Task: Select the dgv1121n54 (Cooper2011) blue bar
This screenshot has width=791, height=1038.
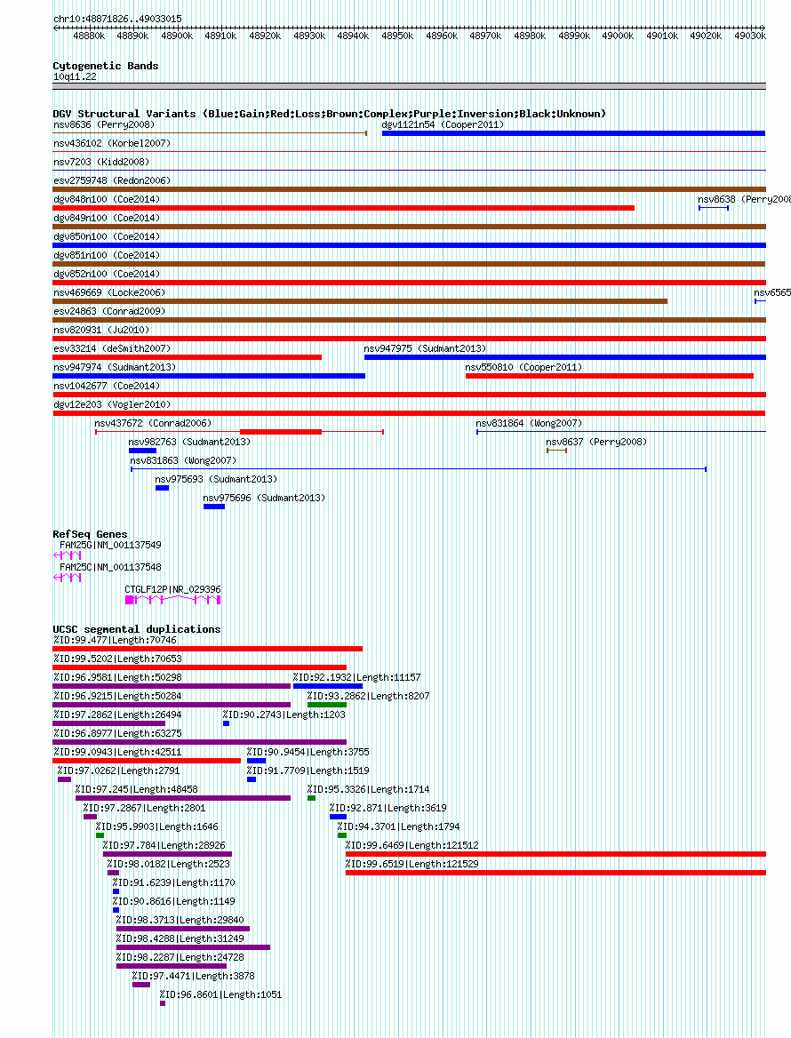Action: click(x=574, y=133)
